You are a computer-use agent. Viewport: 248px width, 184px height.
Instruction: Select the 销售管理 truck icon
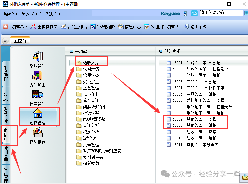point(37,95)
